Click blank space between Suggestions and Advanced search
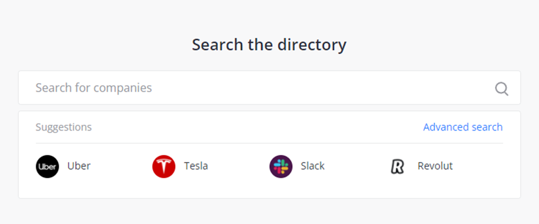This screenshot has width=539, height=224. pyautogui.click(x=257, y=127)
